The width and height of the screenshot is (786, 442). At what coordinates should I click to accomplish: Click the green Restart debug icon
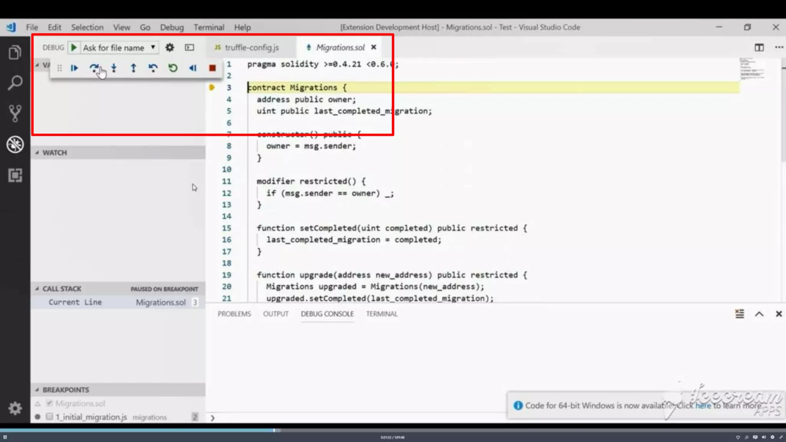[x=173, y=68]
